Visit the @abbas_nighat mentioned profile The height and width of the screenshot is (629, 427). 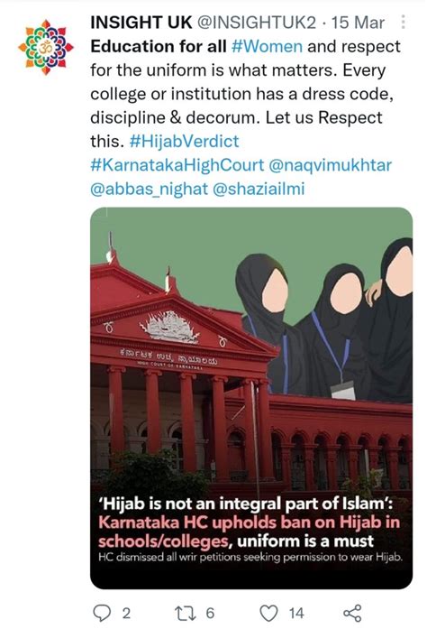pos(149,189)
